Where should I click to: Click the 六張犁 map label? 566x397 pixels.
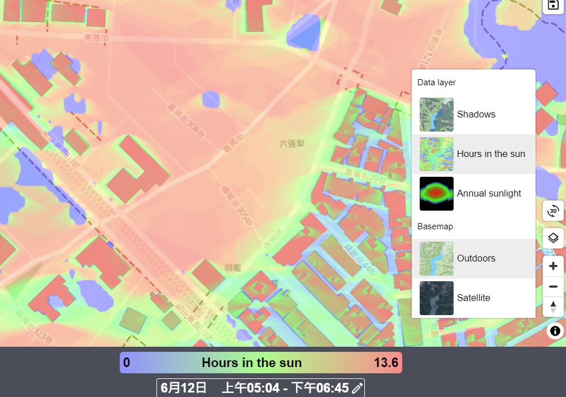[291, 143]
